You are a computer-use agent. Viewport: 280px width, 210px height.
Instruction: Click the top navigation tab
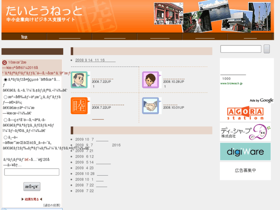coord(24,37)
